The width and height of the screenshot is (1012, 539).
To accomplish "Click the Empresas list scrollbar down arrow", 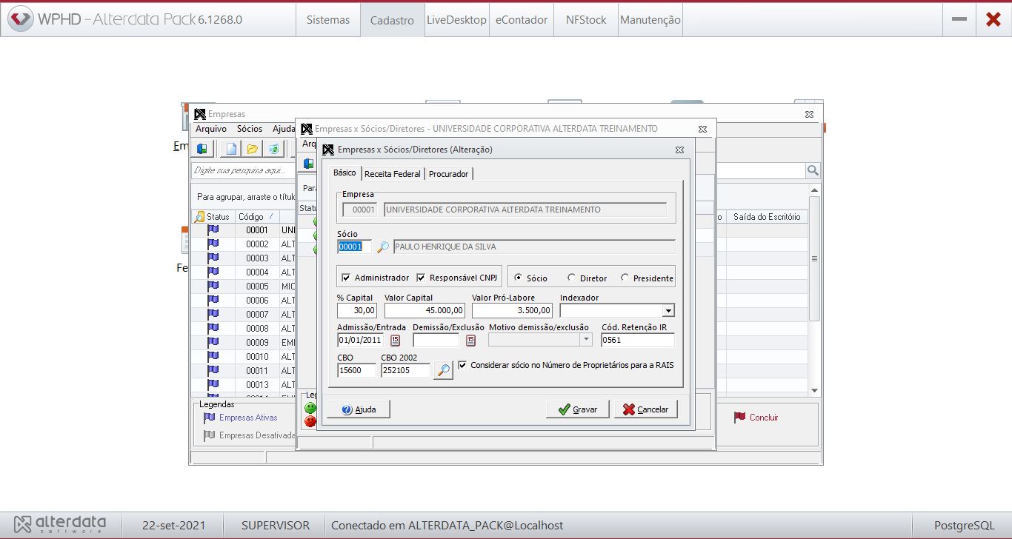I will tap(815, 390).
